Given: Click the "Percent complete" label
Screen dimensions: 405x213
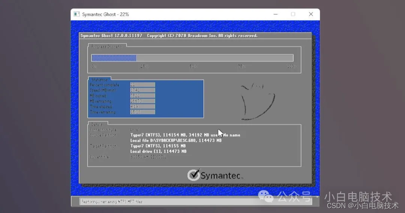Looking at the screenshot, I should (x=104, y=85).
